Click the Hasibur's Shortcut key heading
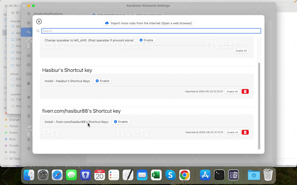This screenshot has width=297, height=185. tap(67, 70)
